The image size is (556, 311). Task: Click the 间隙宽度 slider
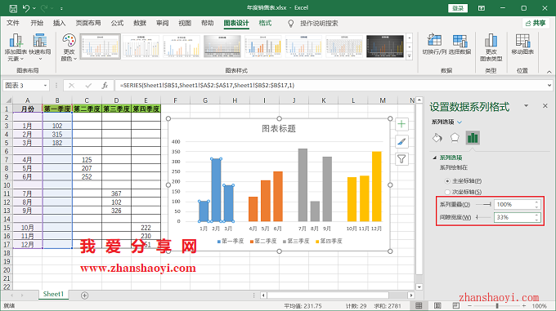(x=483, y=217)
